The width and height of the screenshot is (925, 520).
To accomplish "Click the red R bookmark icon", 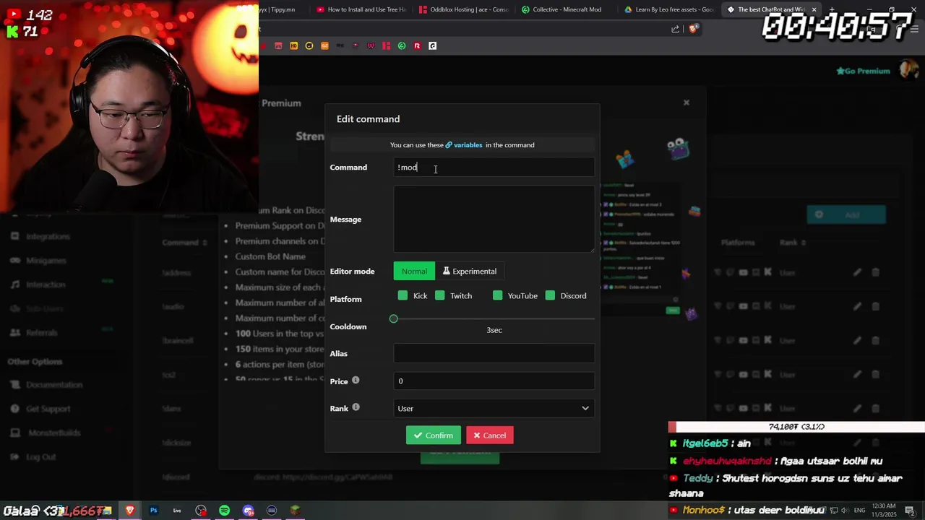I will pyautogui.click(x=417, y=45).
